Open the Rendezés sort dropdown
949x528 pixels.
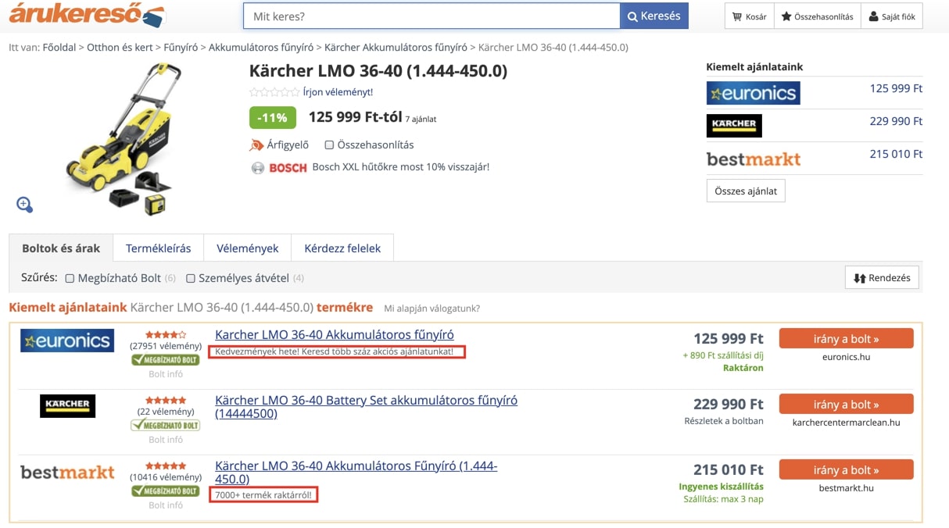[882, 277]
